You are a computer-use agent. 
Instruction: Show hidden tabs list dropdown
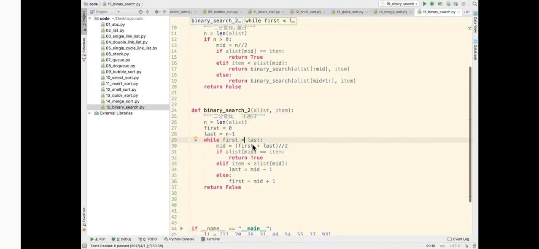tap(468, 12)
